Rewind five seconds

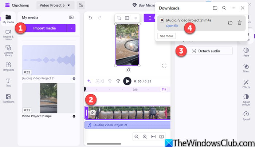110,81
